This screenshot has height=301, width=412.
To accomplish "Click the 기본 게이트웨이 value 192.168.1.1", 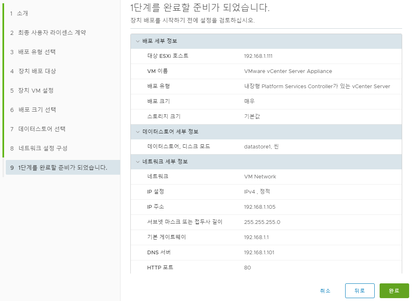I will coord(256,237).
